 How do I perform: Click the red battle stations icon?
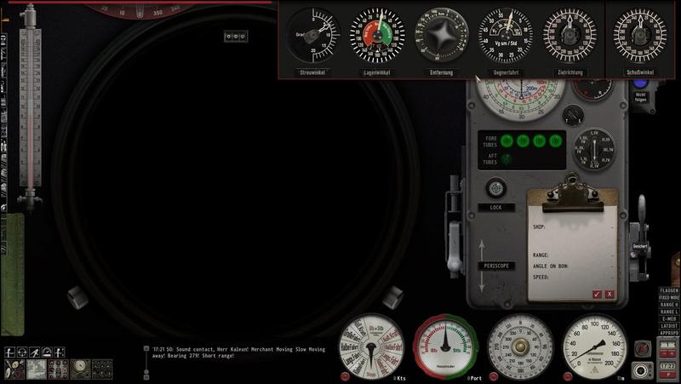click(642, 348)
